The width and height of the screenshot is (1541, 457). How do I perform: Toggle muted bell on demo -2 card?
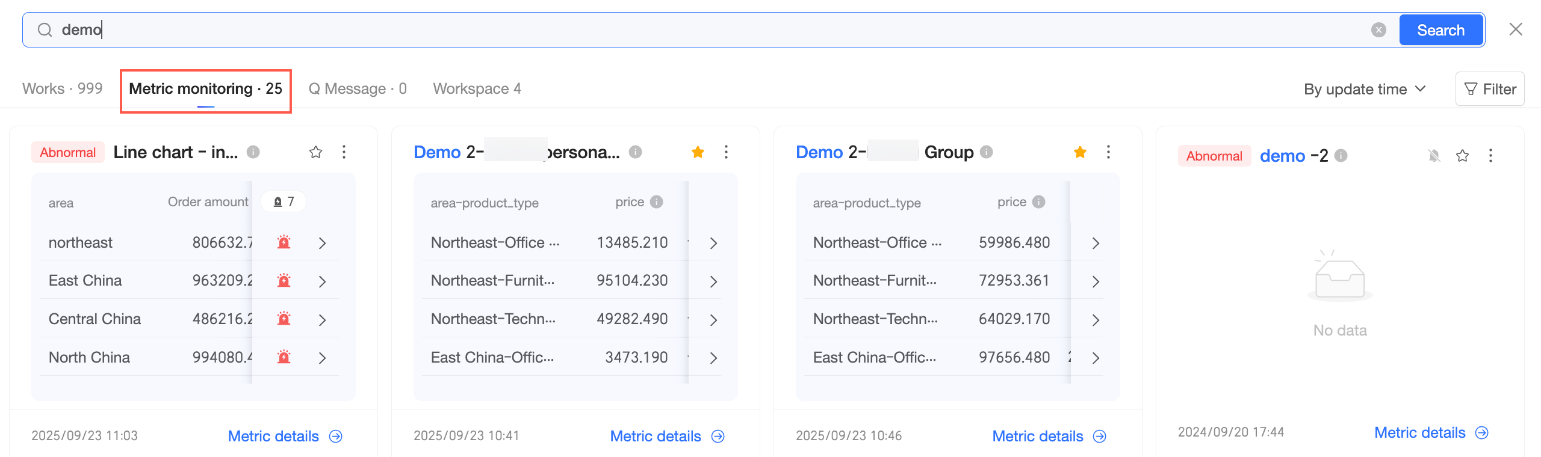[1434, 156]
